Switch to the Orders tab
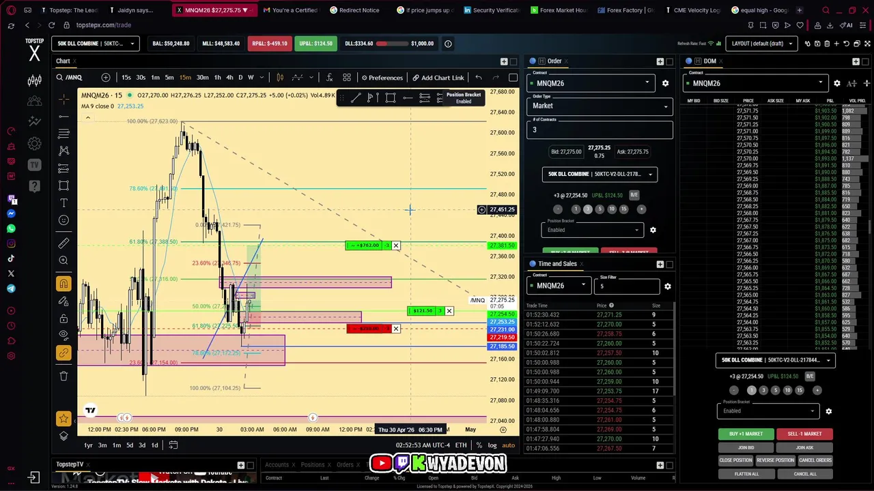Viewport: 874px width, 491px height. click(345, 465)
